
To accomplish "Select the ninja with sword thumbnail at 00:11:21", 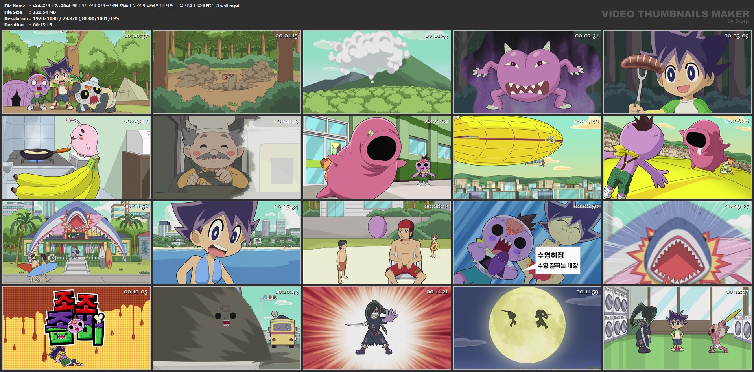I will (377, 328).
